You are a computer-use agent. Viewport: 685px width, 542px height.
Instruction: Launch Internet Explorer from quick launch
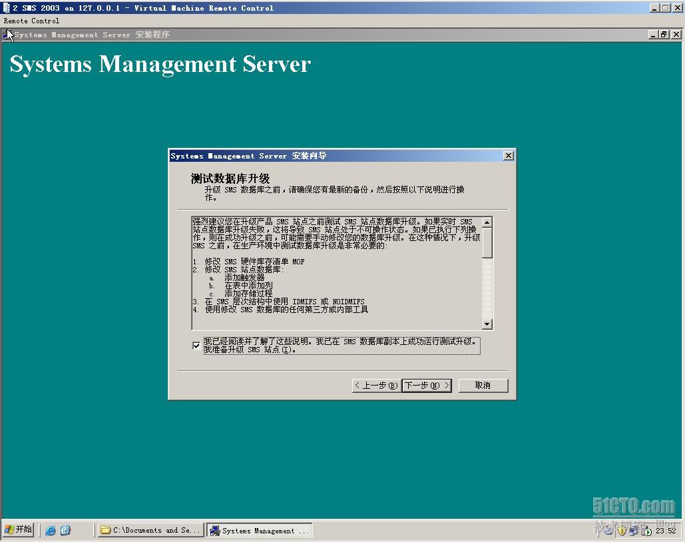pyautogui.click(x=51, y=531)
